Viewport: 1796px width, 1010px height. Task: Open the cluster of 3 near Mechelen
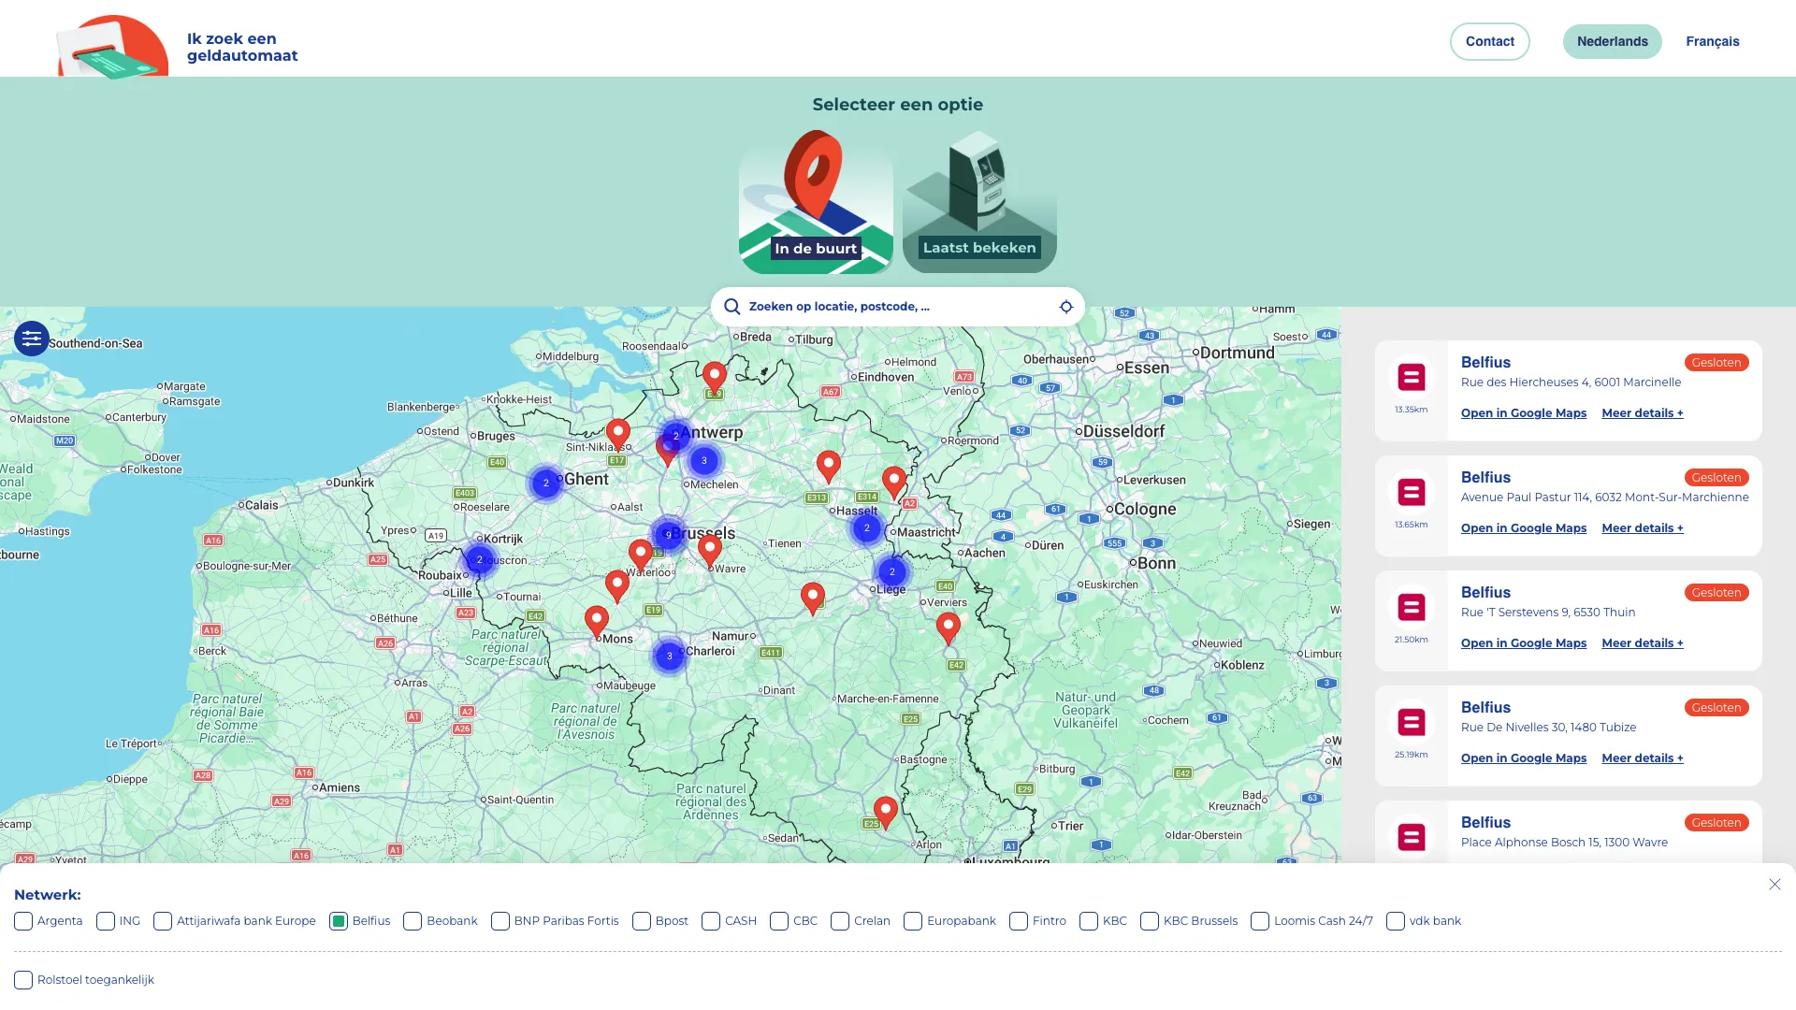coord(704,460)
